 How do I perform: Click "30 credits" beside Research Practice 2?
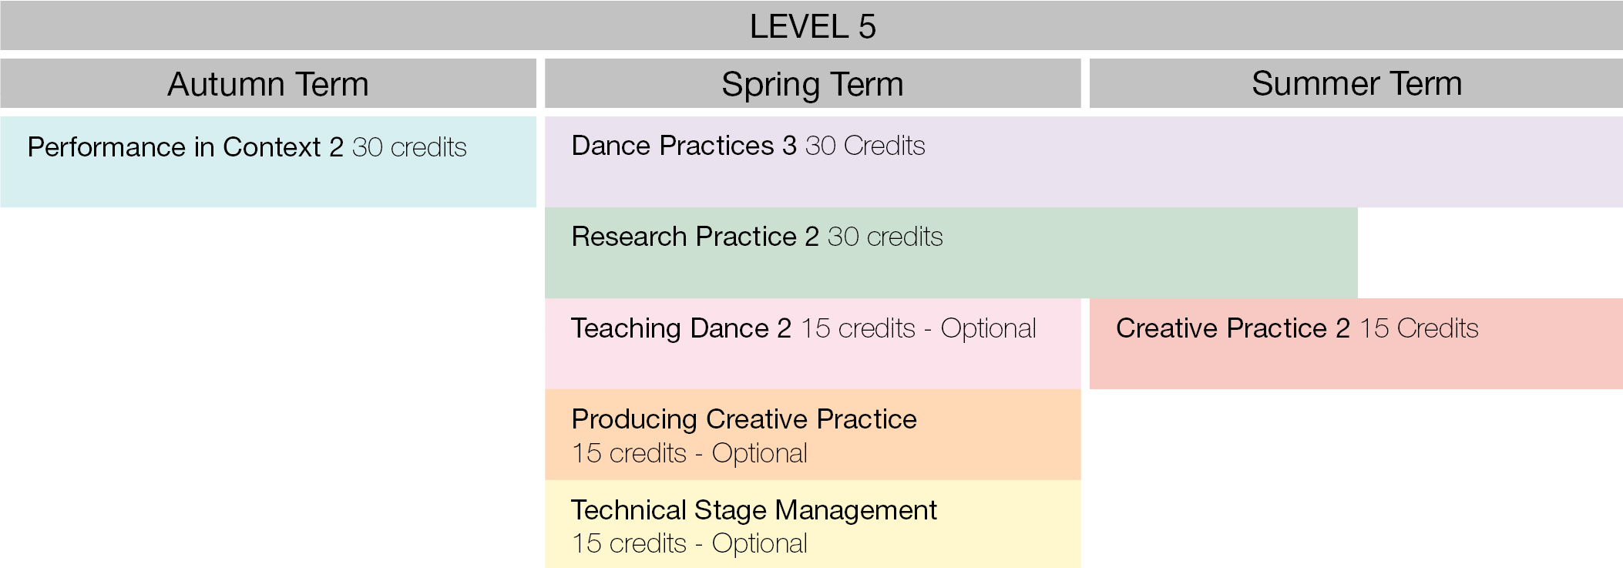[885, 237]
